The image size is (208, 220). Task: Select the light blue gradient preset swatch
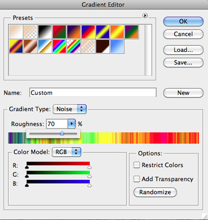tap(117, 46)
